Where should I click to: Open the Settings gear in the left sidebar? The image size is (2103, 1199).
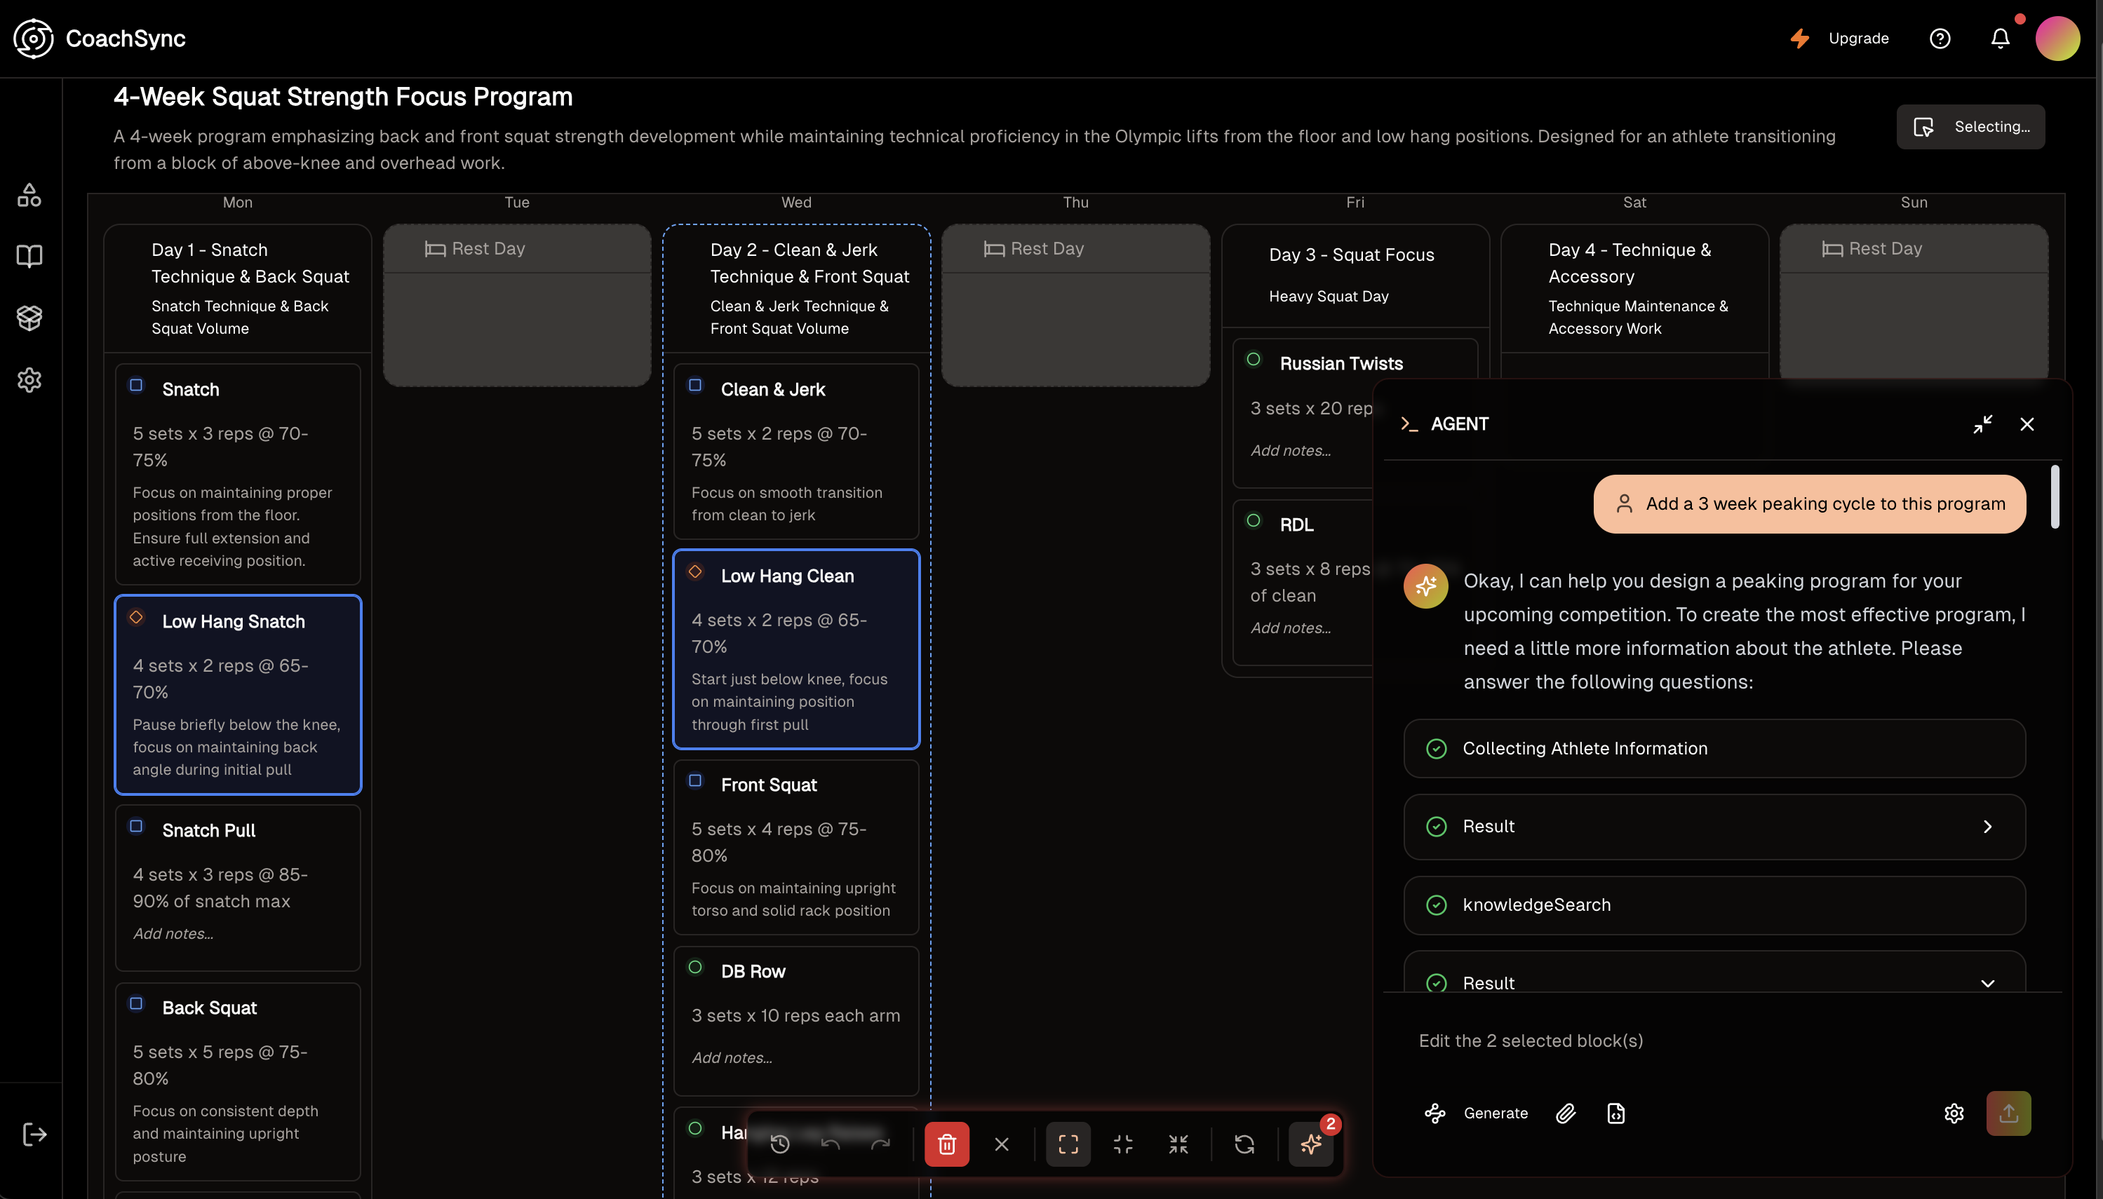29,379
